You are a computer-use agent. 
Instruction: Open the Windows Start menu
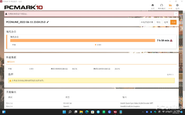click(64, 112)
